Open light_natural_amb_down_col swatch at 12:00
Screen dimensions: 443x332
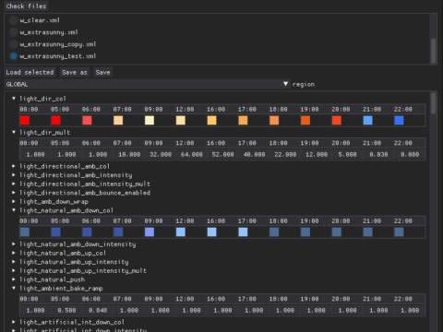tap(181, 232)
